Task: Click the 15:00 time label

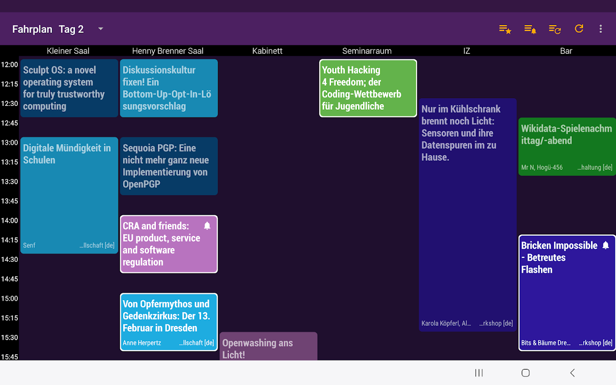Action: coord(10,298)
